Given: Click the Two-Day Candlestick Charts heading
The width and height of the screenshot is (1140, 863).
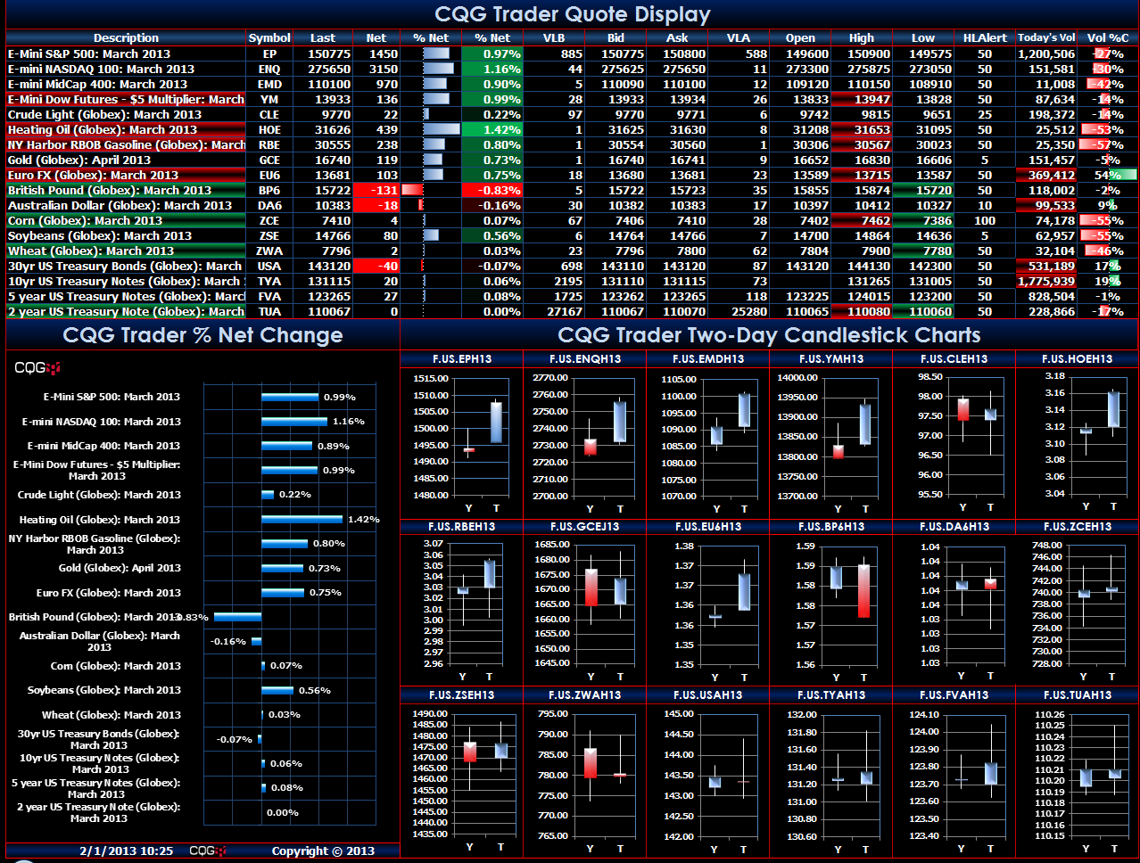Looking at the screenshot, I should point(769,335).
